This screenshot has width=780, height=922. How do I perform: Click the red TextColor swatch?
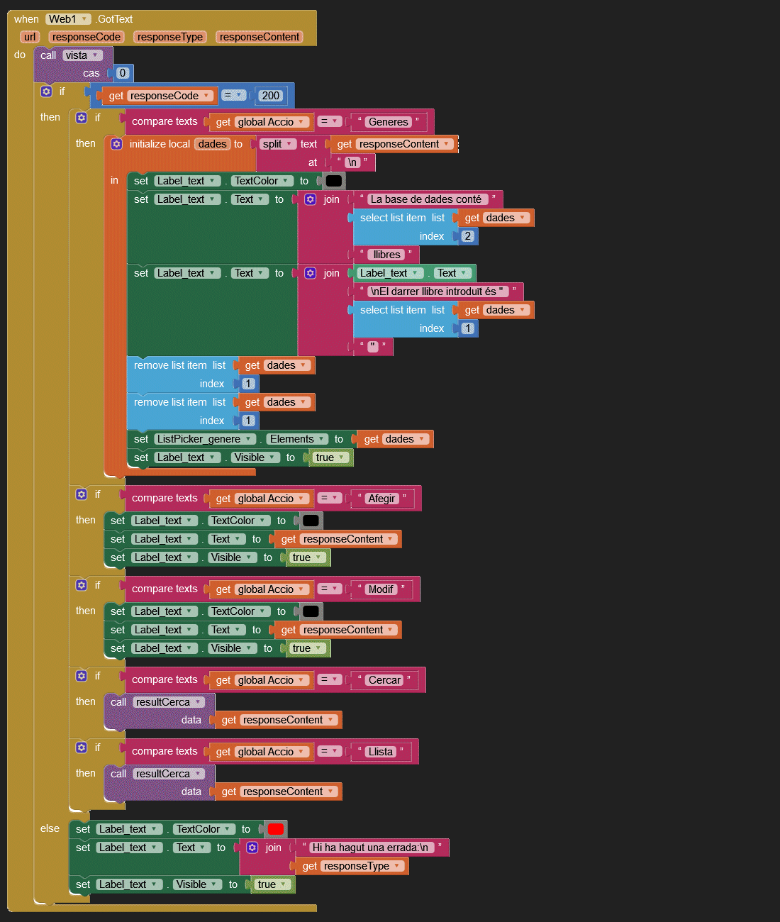coord(275,829)
